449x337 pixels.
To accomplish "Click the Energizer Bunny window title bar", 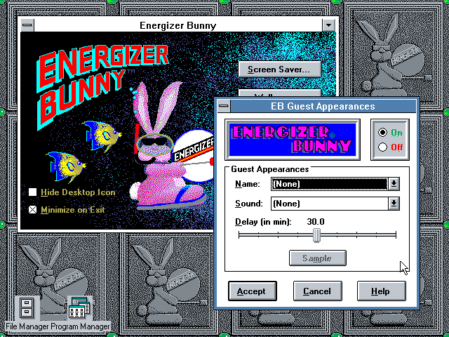I will click(177, 25).
